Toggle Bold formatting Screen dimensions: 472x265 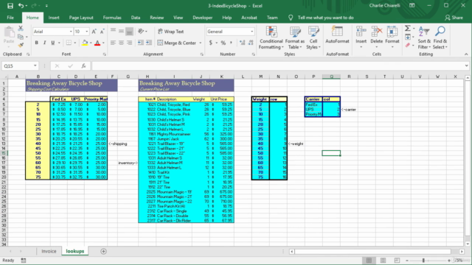click(x=36, y=43)
